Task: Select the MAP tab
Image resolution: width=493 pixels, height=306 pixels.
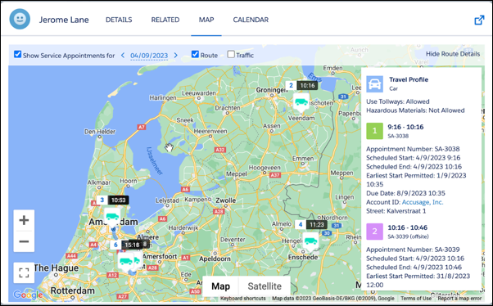Action: click(206, 20)
